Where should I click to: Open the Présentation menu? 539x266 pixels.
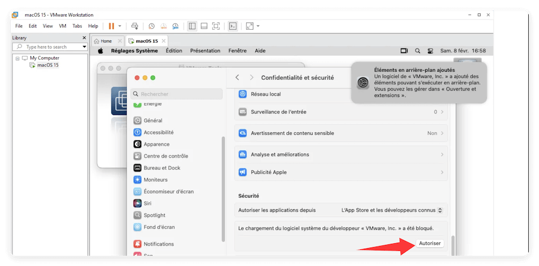tap(205, 51)
